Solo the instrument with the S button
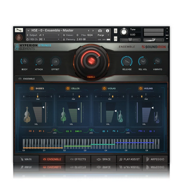Image resolution: width=182 pixels, height=182 pixels. coord(115,31)
